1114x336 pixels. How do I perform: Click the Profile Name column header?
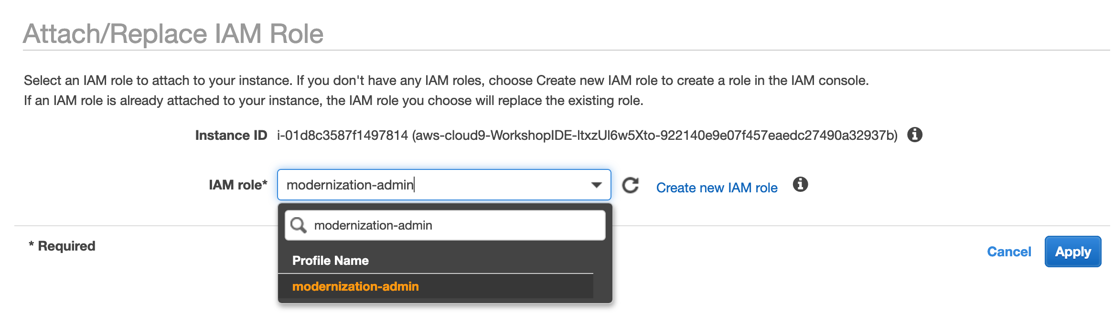click(331, 261)
